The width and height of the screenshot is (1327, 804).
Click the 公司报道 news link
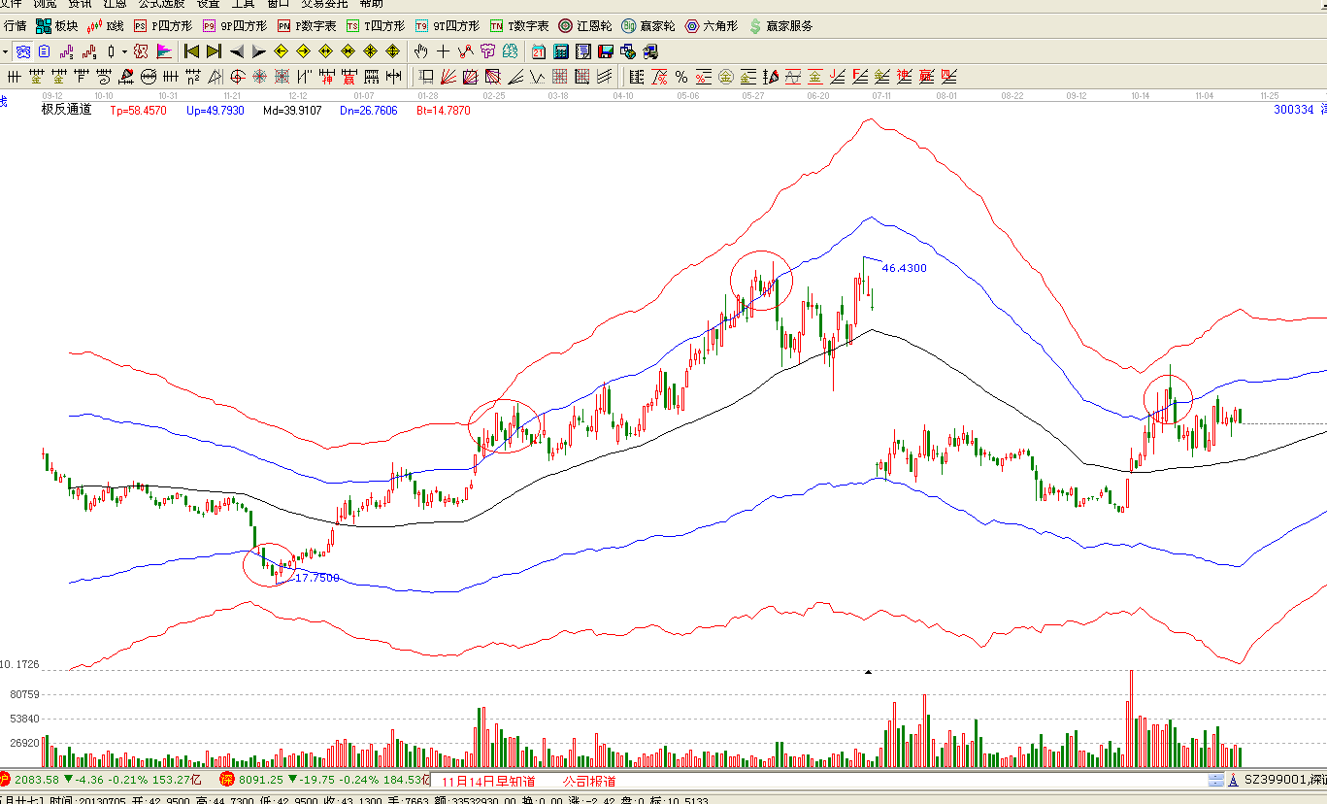tap(588, 781)
